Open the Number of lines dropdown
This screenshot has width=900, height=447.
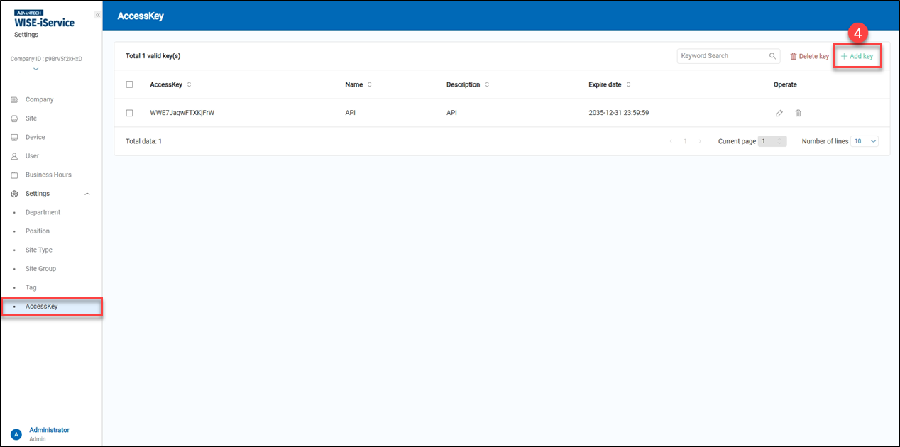864,141
